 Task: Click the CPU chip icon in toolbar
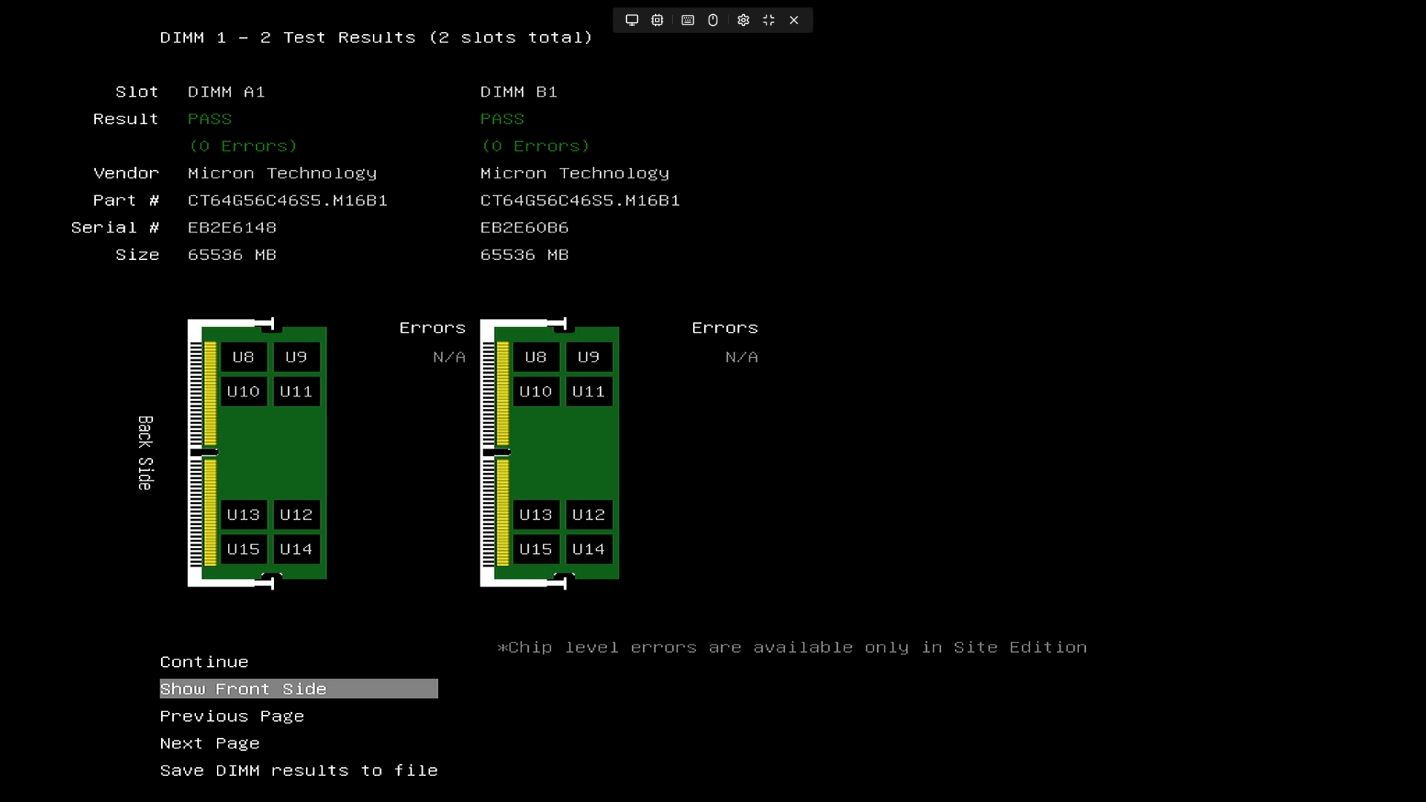click(657, 20)
